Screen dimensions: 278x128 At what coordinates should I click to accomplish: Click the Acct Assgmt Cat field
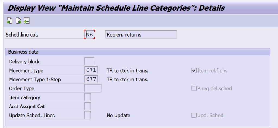click(88, 106)
